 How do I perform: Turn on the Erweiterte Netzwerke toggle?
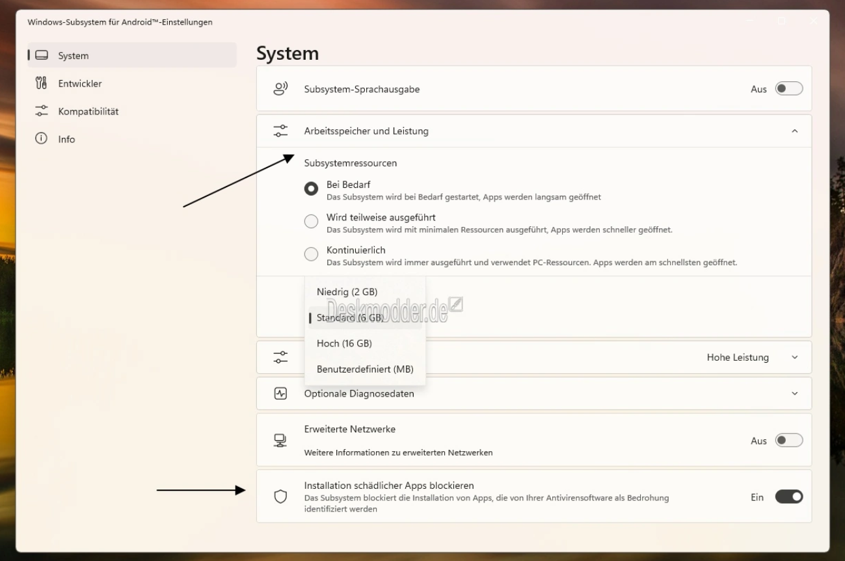788,441
